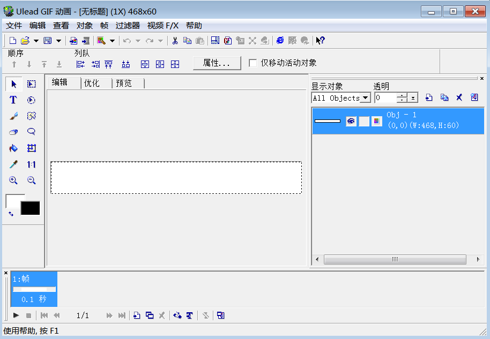
Task: Click the Internet Explorer preview icon
Action: [x=280, y=41]
